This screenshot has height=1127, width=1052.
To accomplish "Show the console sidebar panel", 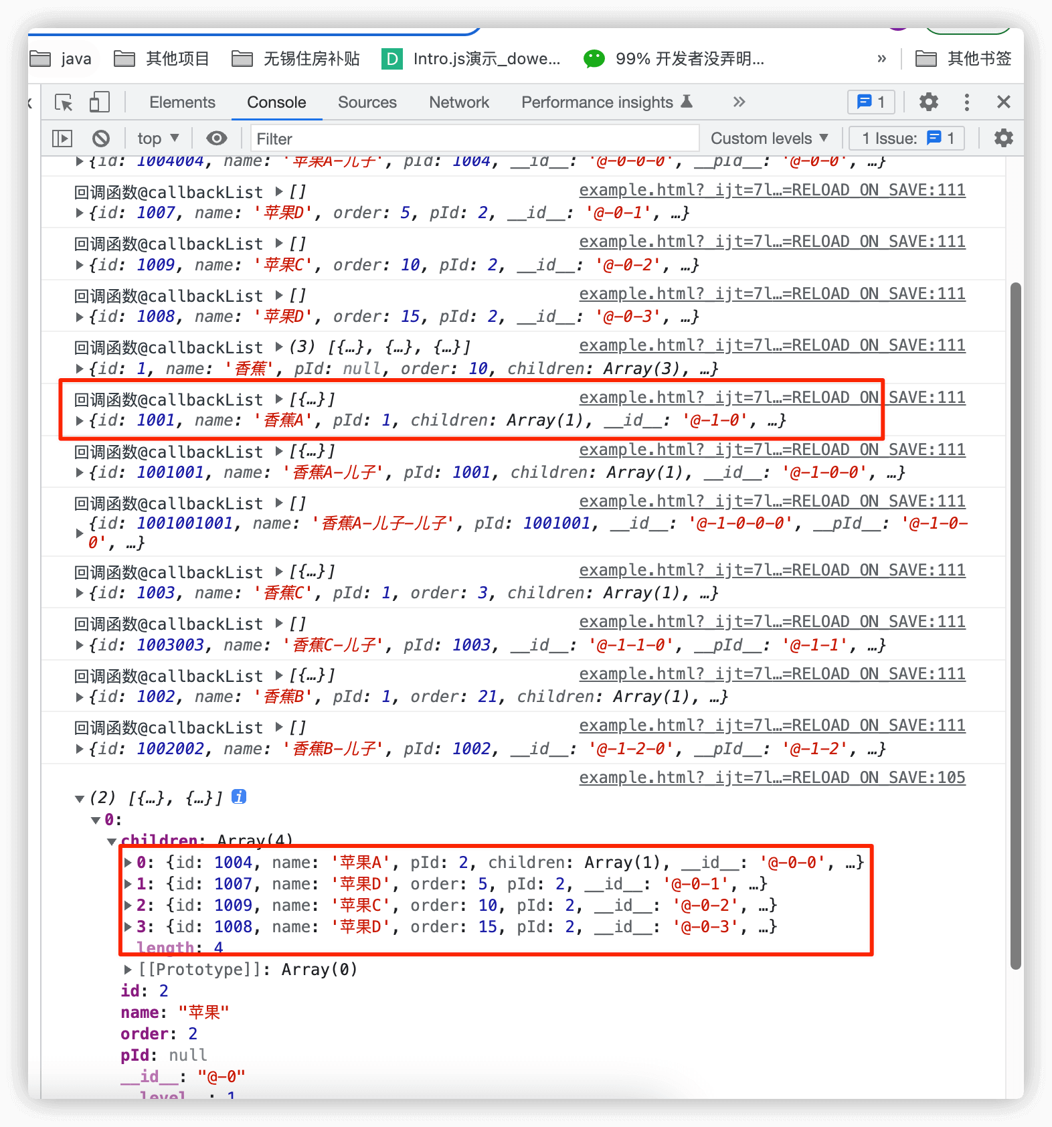I will pyautogui.click(x=62, y=139).
